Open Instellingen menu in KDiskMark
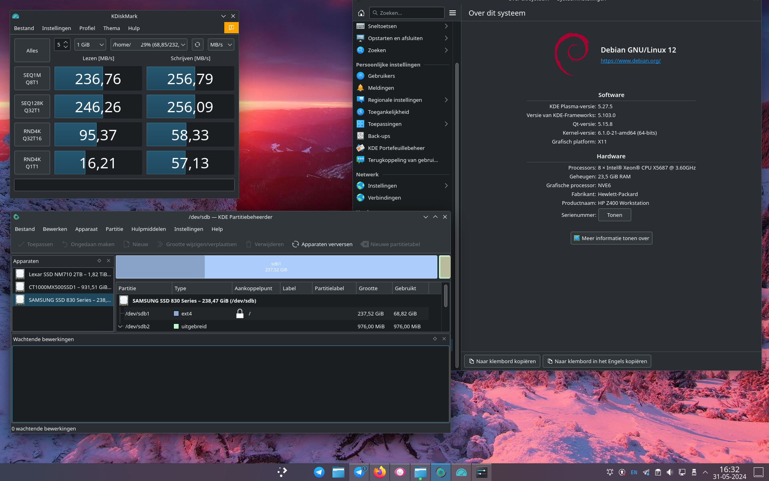Image resolution: width=769 pixels, height=481 pixels. pos(56,28)
